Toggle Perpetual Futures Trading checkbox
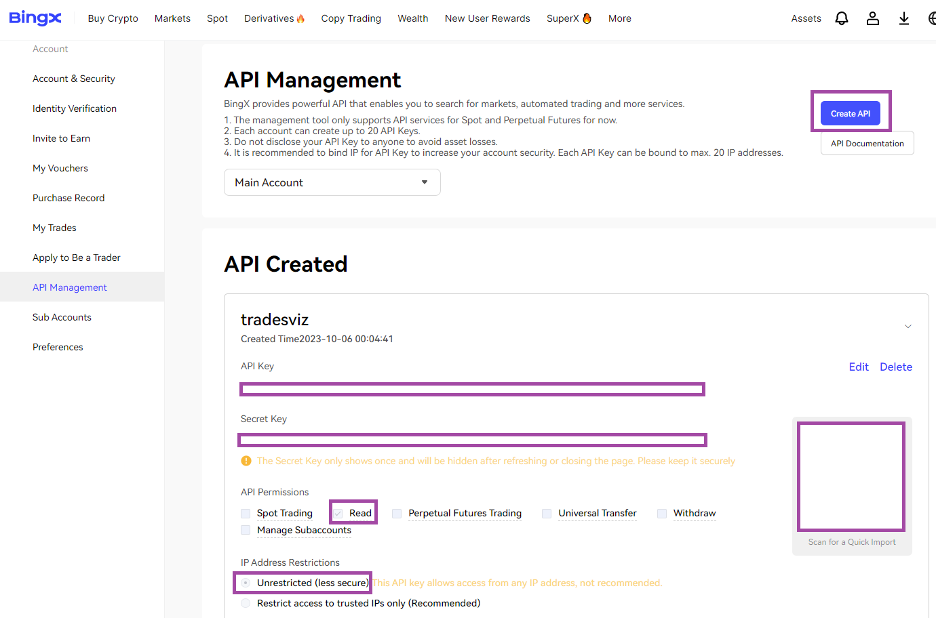 point(397,514)
